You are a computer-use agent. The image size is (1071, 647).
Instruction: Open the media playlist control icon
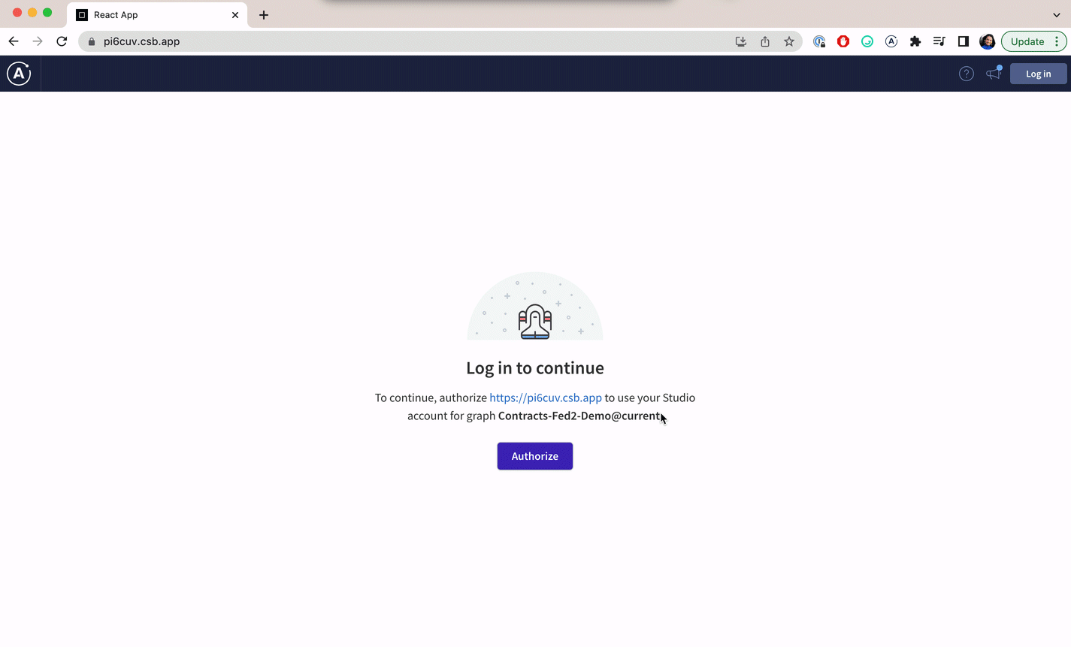tap(939, 41)
